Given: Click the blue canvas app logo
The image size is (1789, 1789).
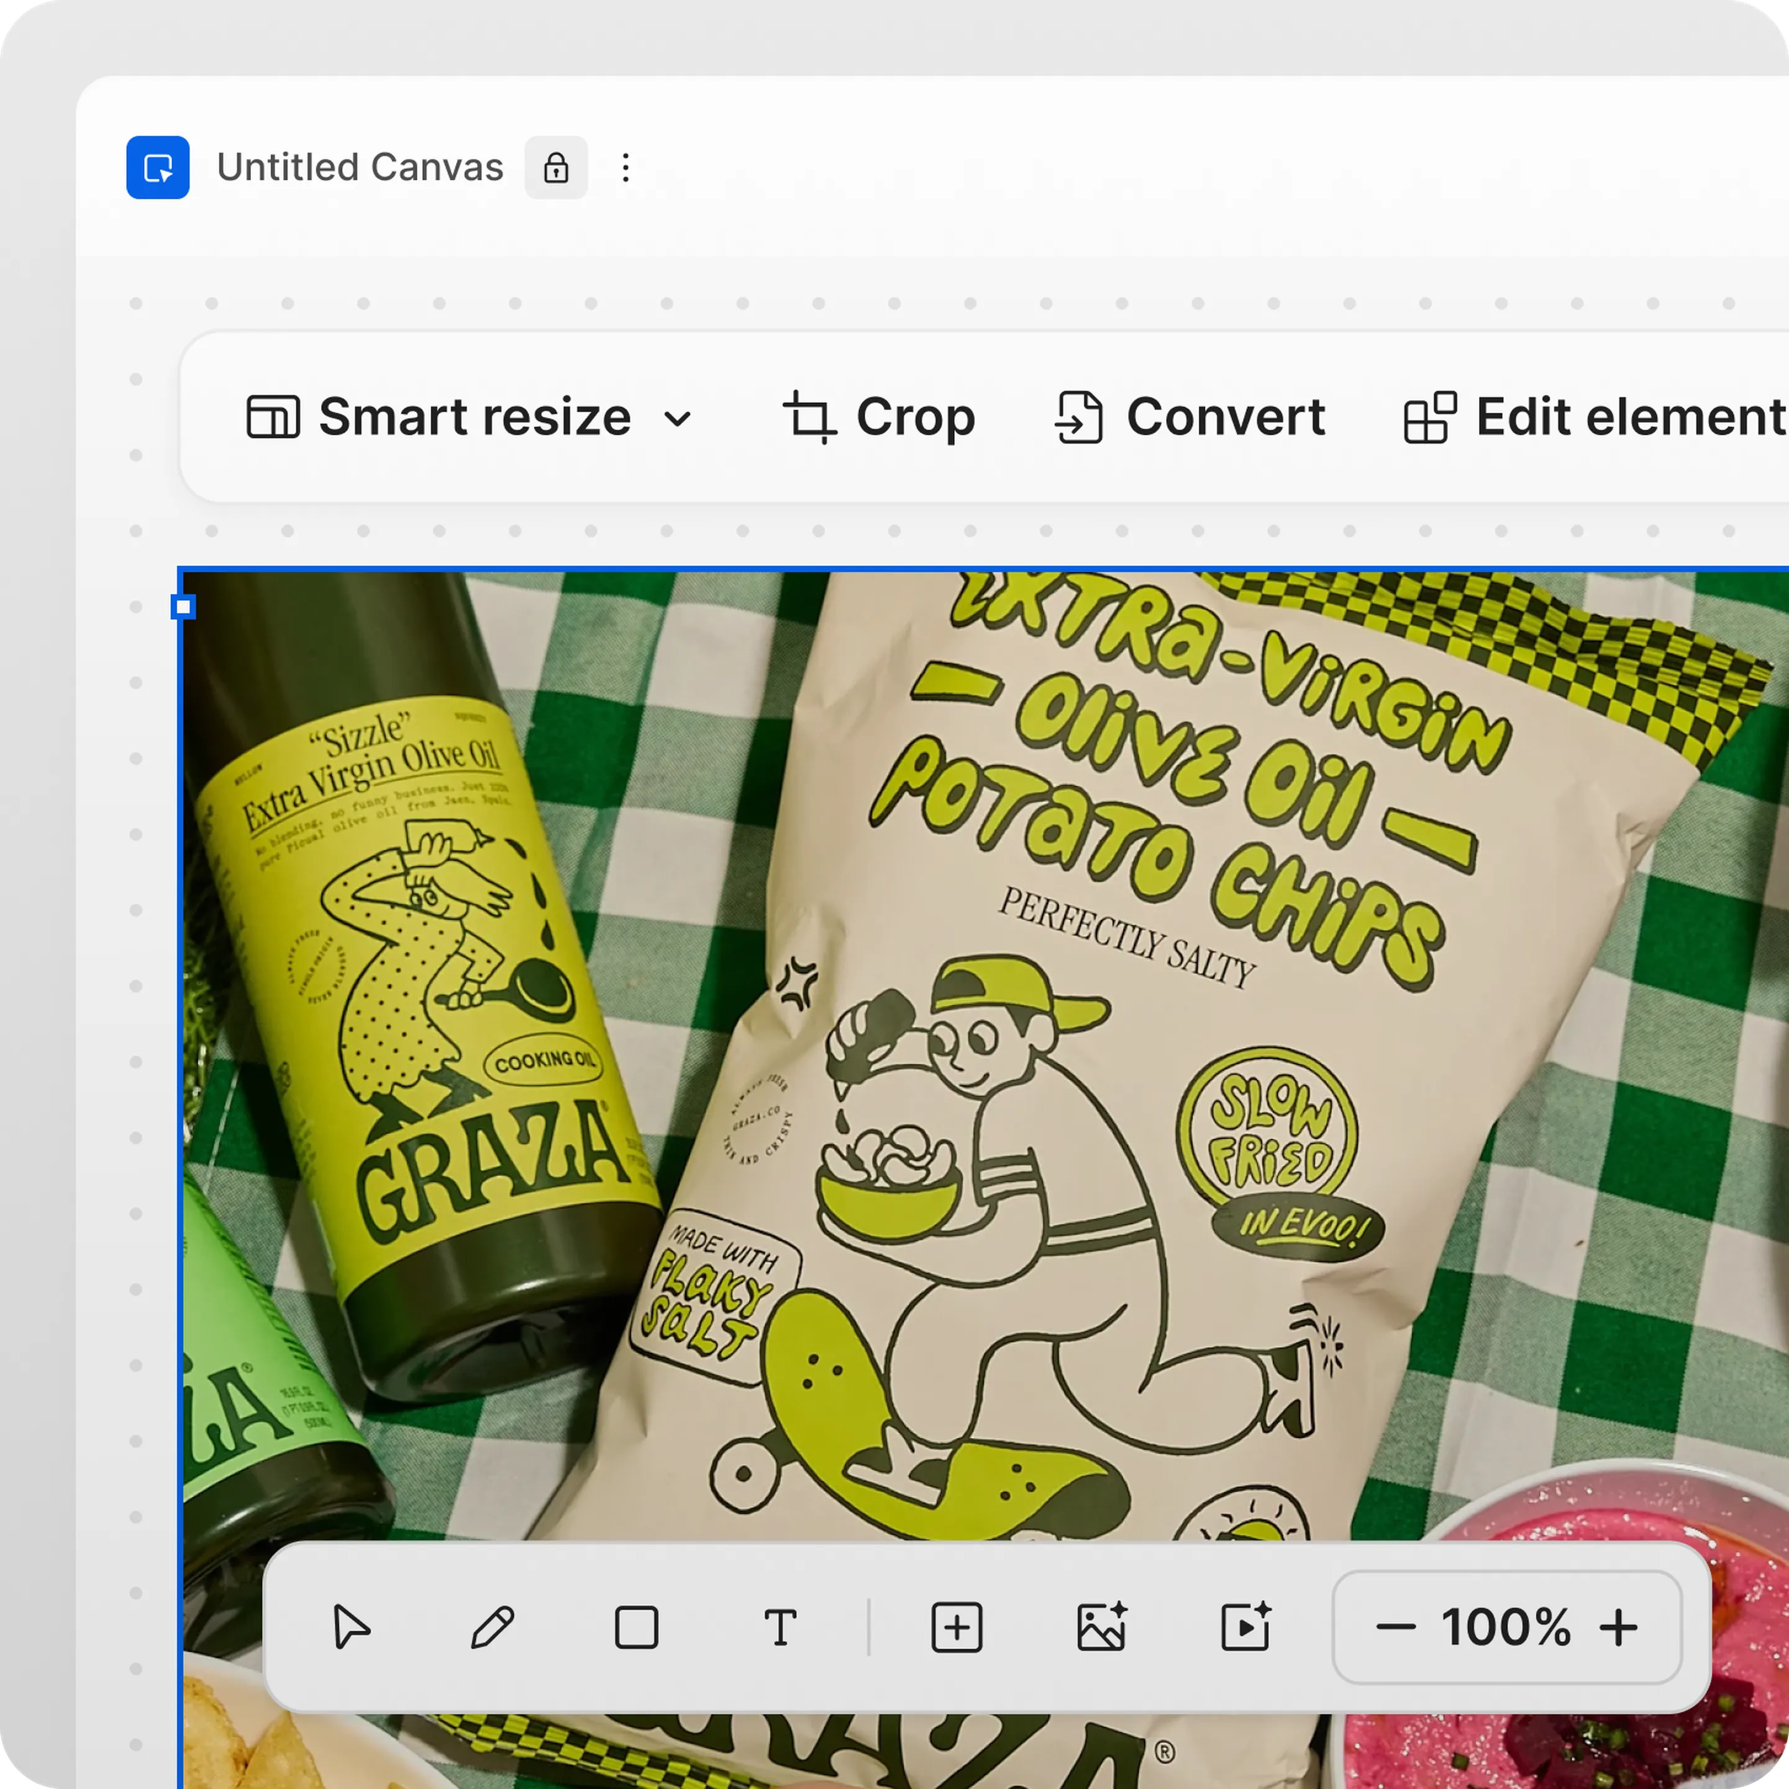Looking at the screenshot, I should (157, 168).
